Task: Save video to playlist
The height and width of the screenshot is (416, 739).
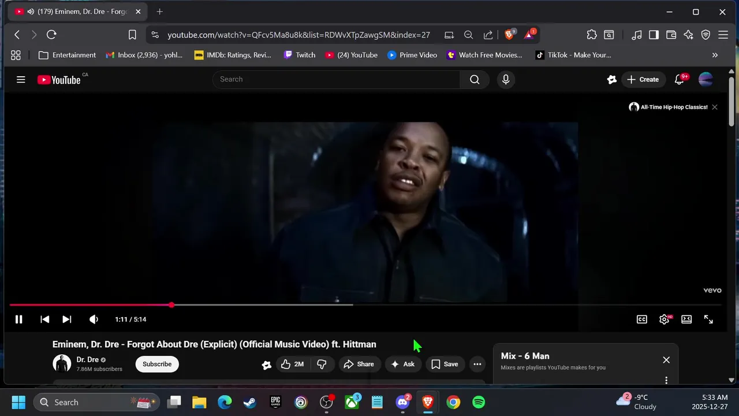Action: click(445, 364)
